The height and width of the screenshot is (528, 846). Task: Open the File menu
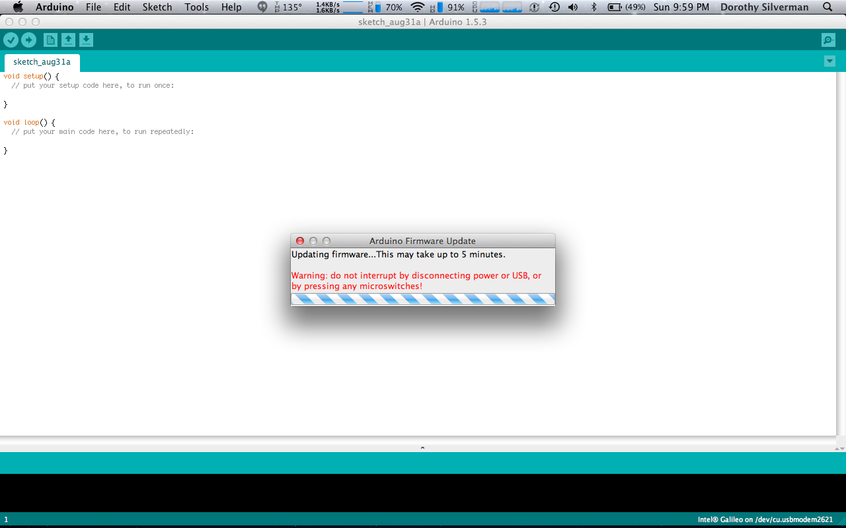[x=93, y=7]
